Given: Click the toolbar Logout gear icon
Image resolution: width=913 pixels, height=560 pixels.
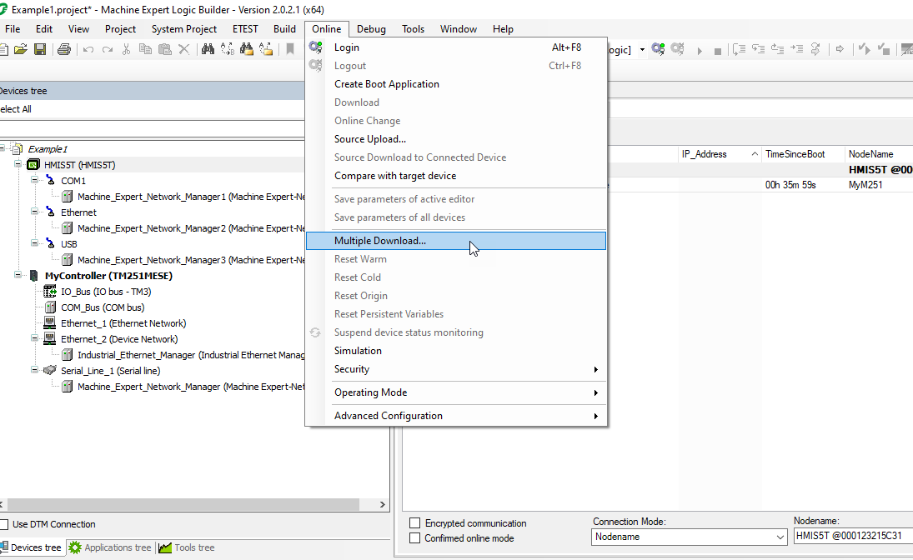Looking at the screenshot, I should pos(677,49).
